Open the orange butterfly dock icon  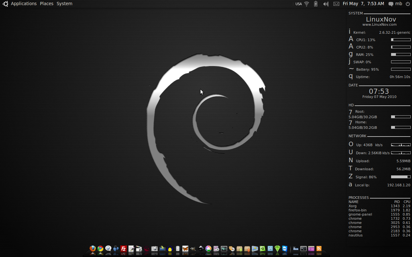pyautogui.click(x=185, y=249)
